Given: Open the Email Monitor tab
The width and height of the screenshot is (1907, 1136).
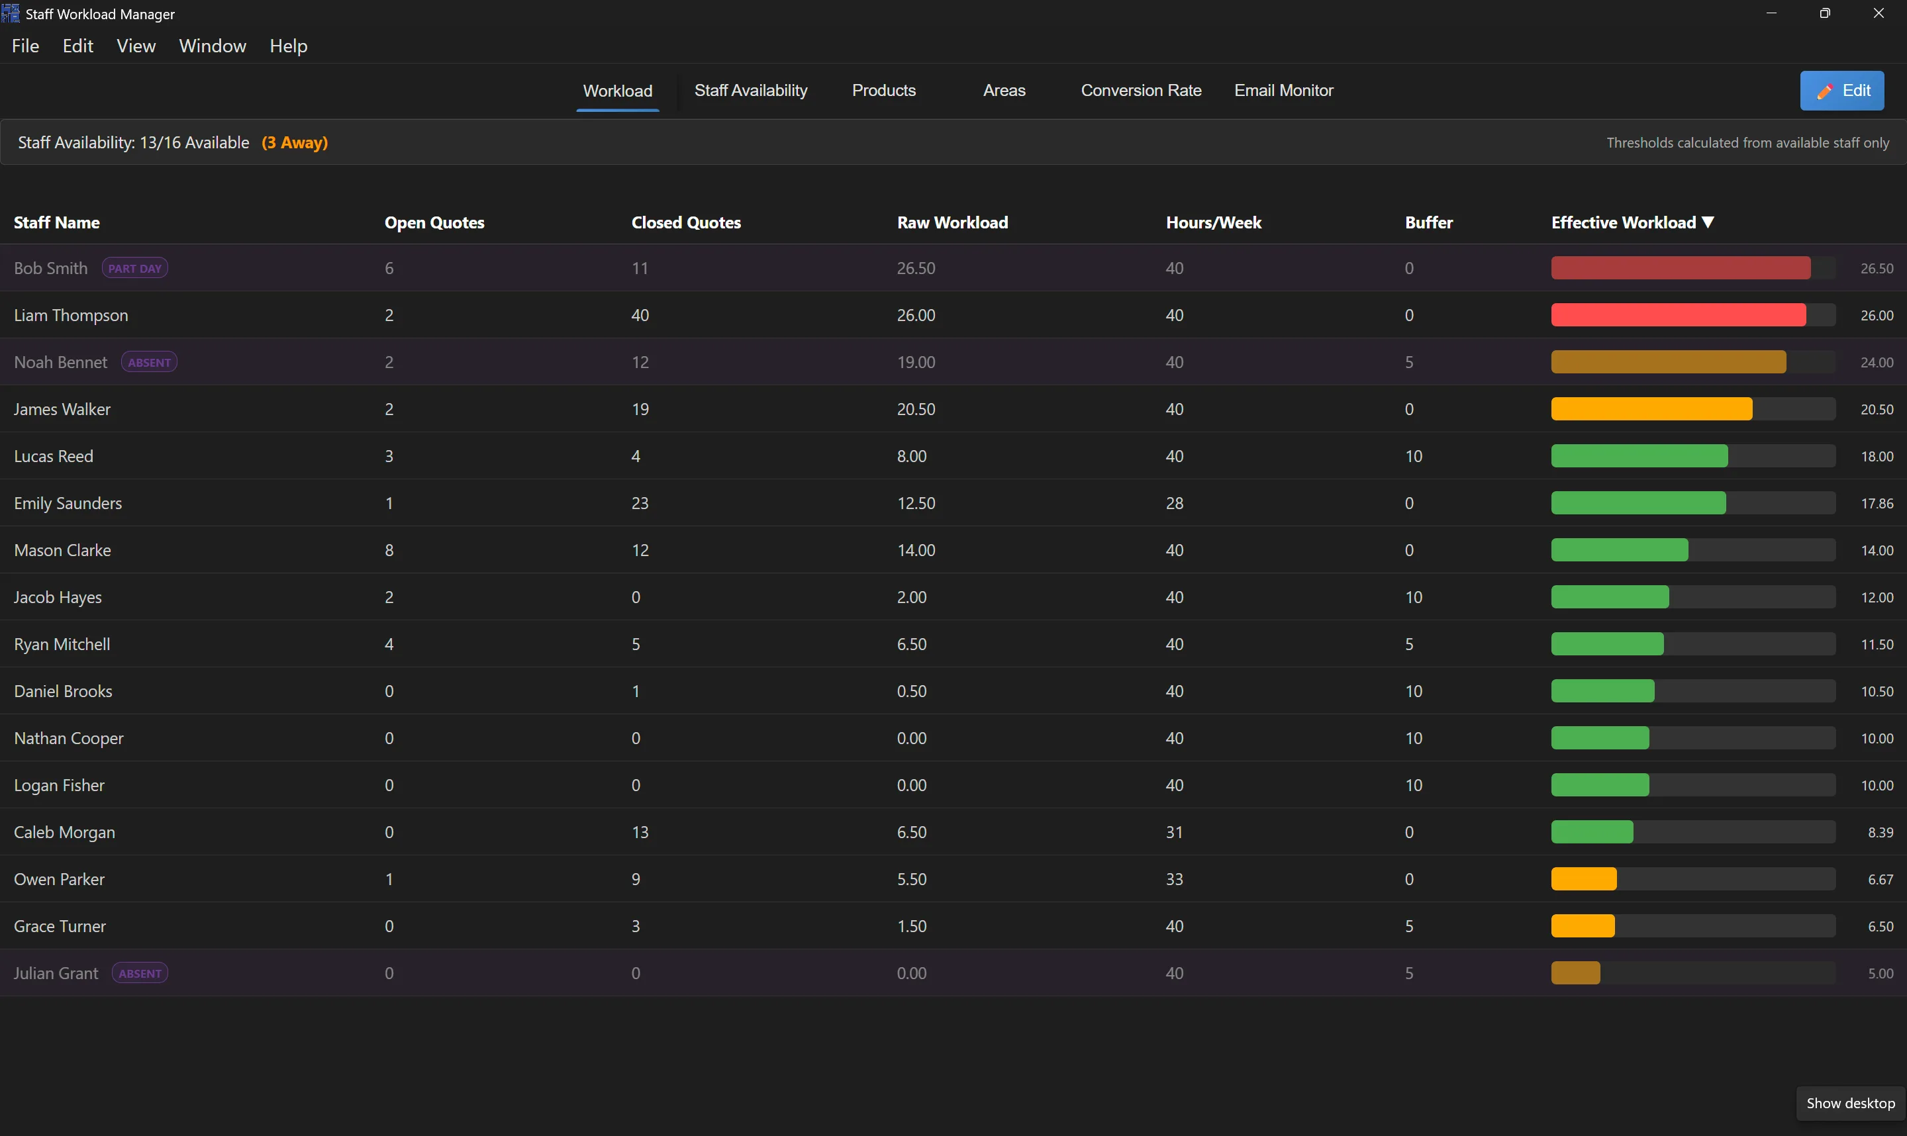Looking at the screenshot, I should pyautogui.click(x=1284, y=90).
